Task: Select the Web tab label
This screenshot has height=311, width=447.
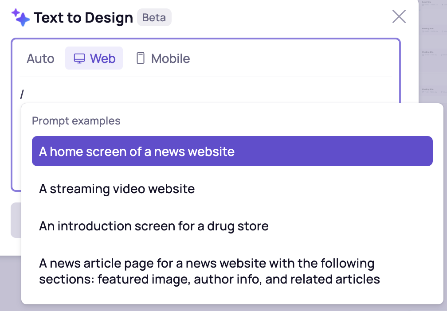Action: pos(102,58)
